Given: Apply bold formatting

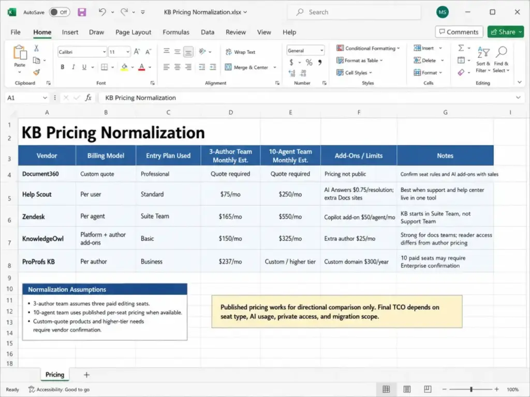Looking at the screenshot, I should point(63,67).
